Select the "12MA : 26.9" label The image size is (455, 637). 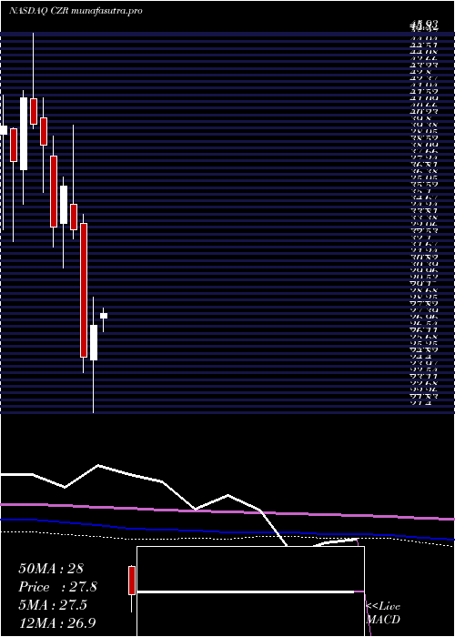click(x=57, y=623)
